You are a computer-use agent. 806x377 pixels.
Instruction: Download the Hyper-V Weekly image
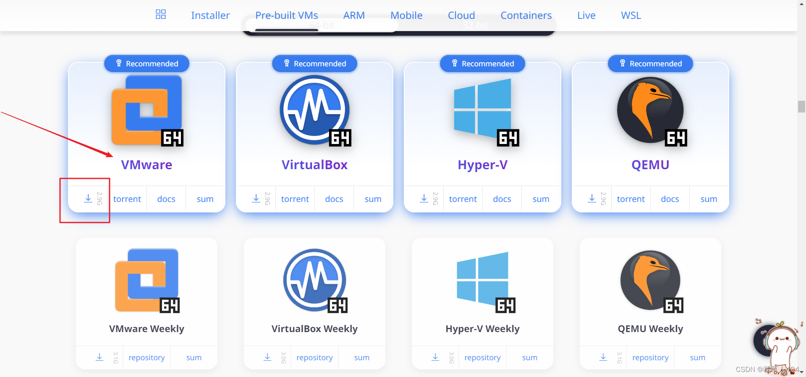tap(435, 357)
